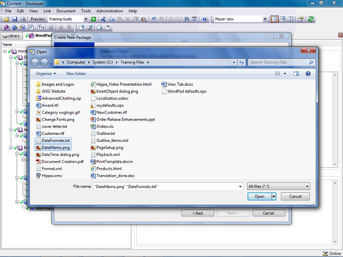The width and height of the screenshot is (343, 257).
Task: Click New folder
Action: [76, 74]
